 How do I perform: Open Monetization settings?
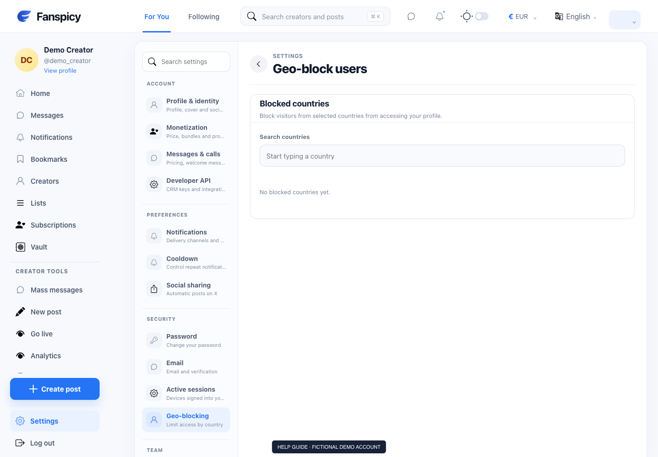[186, 131]
